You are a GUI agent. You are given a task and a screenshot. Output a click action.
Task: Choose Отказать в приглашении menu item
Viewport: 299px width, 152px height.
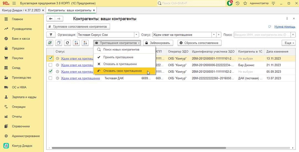tap(124, 64)
